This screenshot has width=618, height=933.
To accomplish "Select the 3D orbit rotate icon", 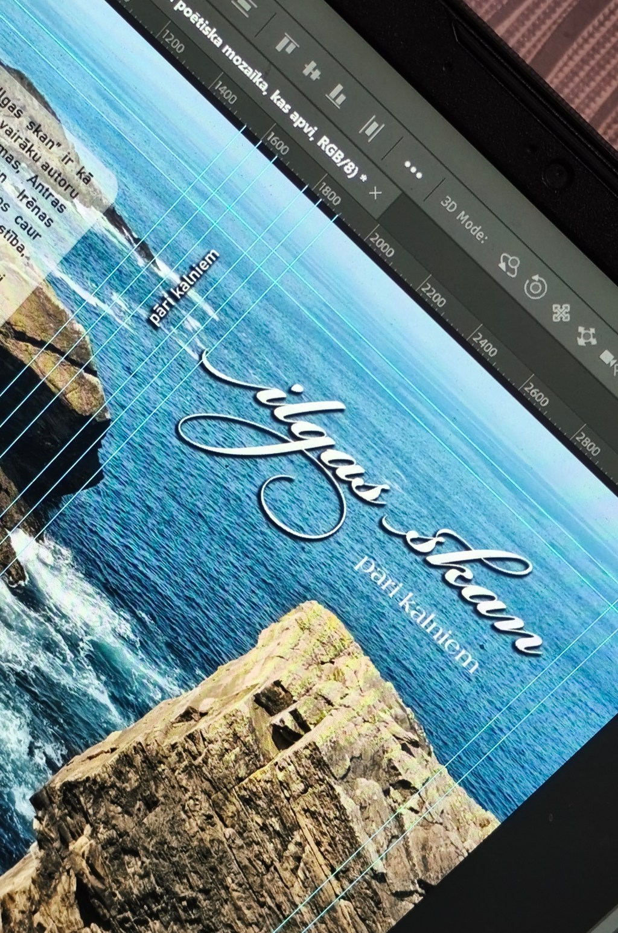I will pyautogui.click(x=509, y=264).
